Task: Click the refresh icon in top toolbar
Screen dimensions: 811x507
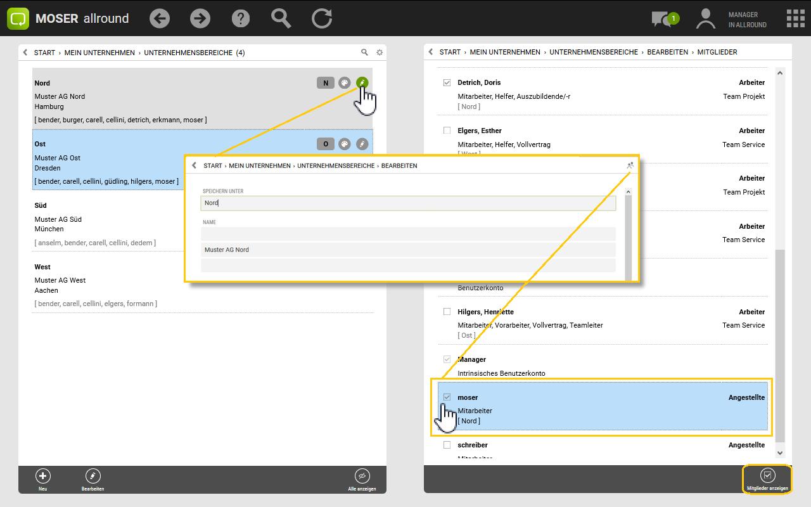Action: [322, 18]
